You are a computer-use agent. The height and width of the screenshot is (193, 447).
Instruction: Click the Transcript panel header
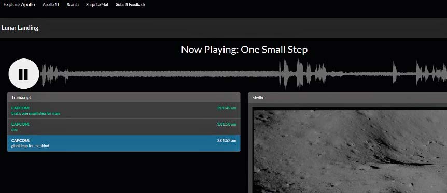[124, 97]
